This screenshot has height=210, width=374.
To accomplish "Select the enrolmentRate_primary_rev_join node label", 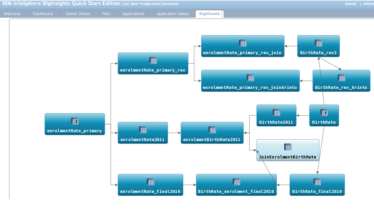I will coord(242,53).
